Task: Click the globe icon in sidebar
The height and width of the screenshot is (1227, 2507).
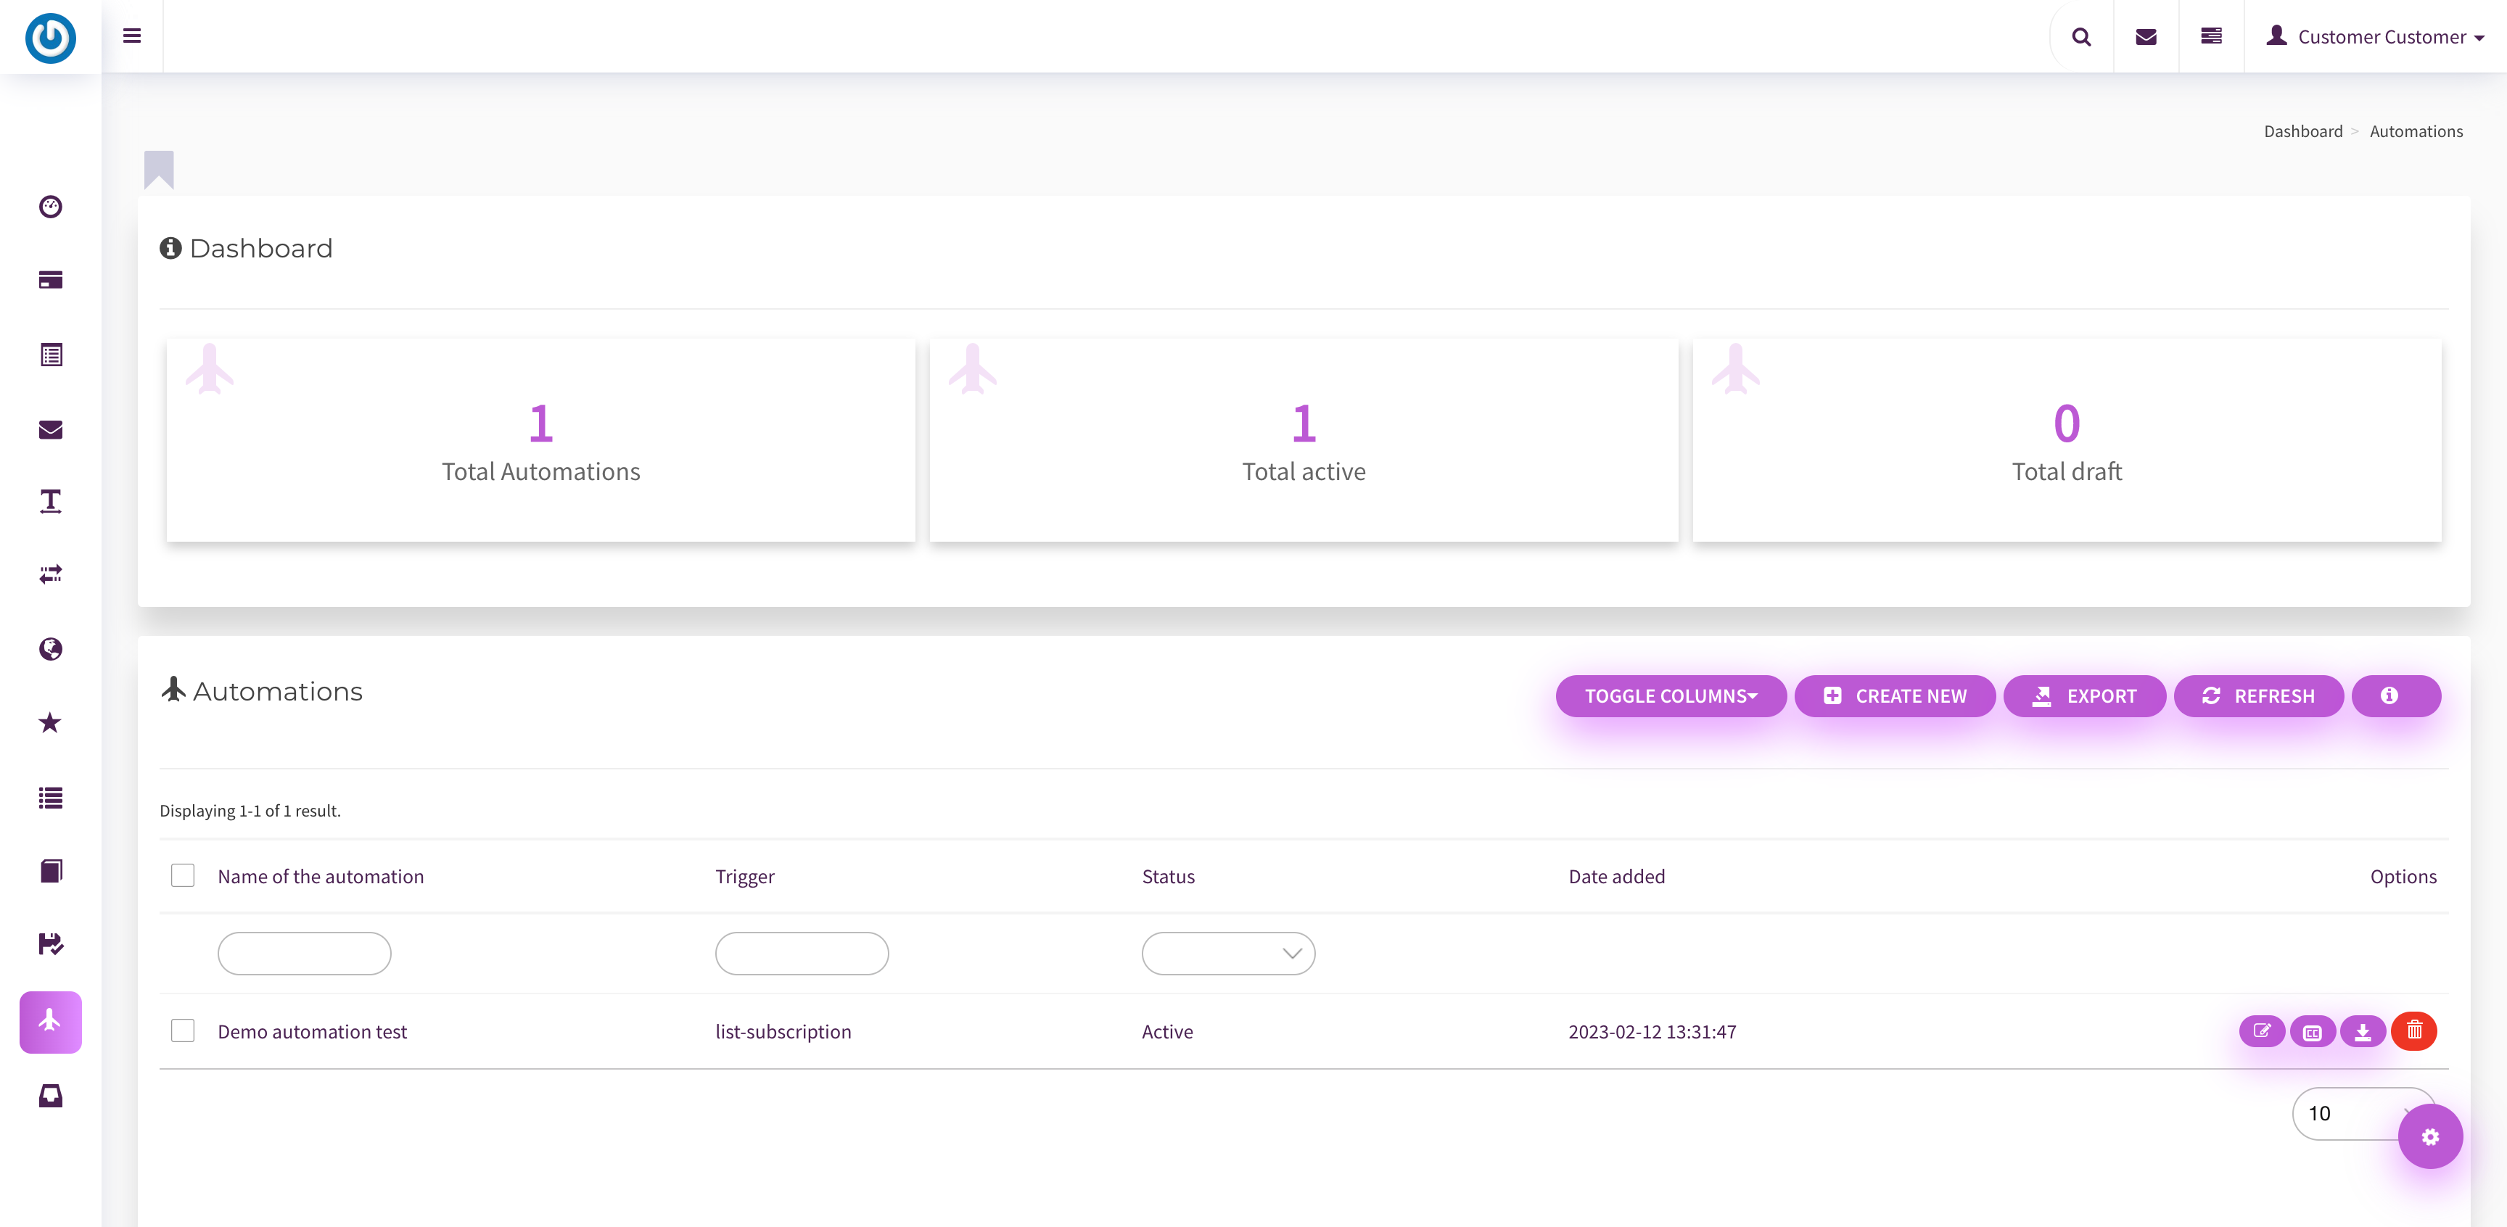Action: (x=51, y=649)
